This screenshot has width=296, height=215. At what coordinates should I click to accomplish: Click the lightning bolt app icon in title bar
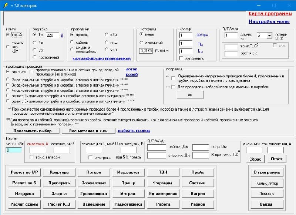click(x=6, y=6)
